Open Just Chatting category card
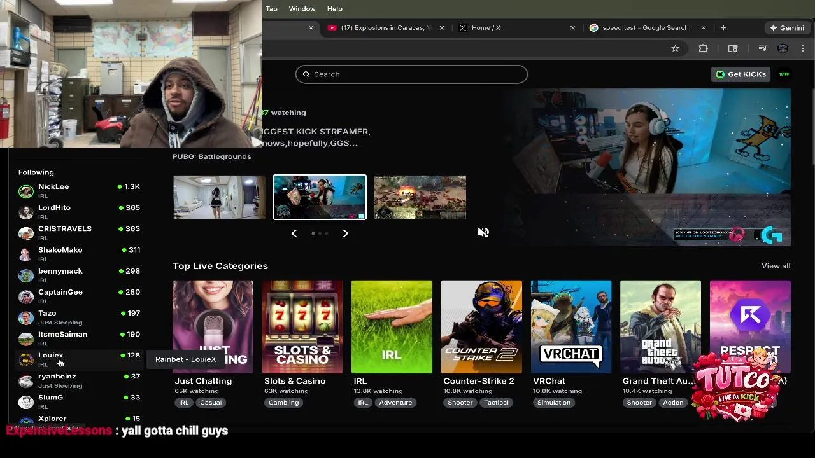This screenshot has width=815, height=458. [213, 327]
